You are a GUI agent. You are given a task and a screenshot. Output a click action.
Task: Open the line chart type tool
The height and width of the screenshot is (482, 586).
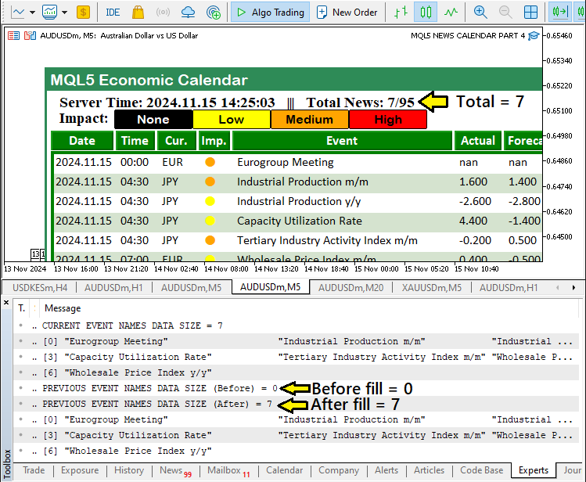tap(17, 13)
